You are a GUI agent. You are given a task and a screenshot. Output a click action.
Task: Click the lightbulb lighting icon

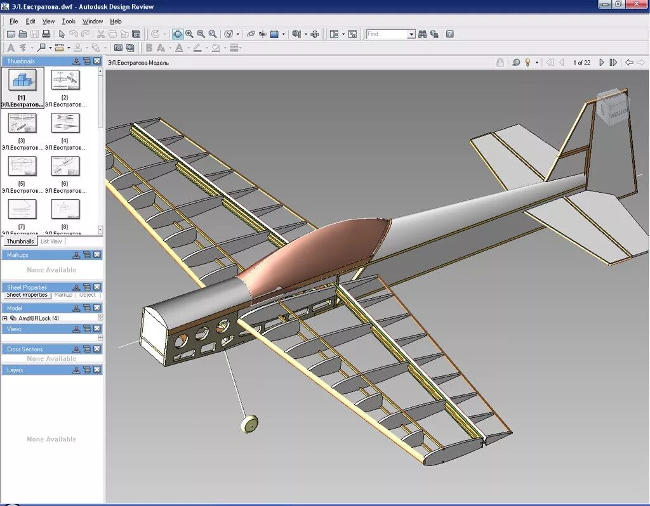(527, 63)
